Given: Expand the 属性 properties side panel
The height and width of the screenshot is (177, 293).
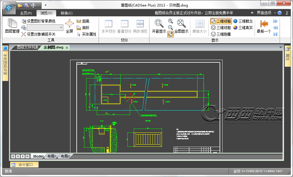Looking at the screenshot, I should 287,56.
